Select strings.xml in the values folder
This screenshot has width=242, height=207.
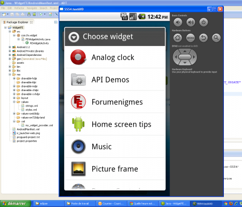tap(32, 106)
